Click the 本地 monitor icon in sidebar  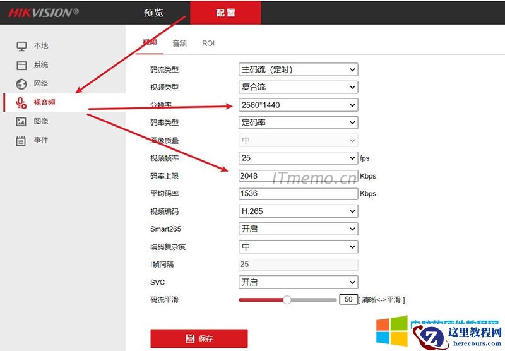click(x=21, y=46)
